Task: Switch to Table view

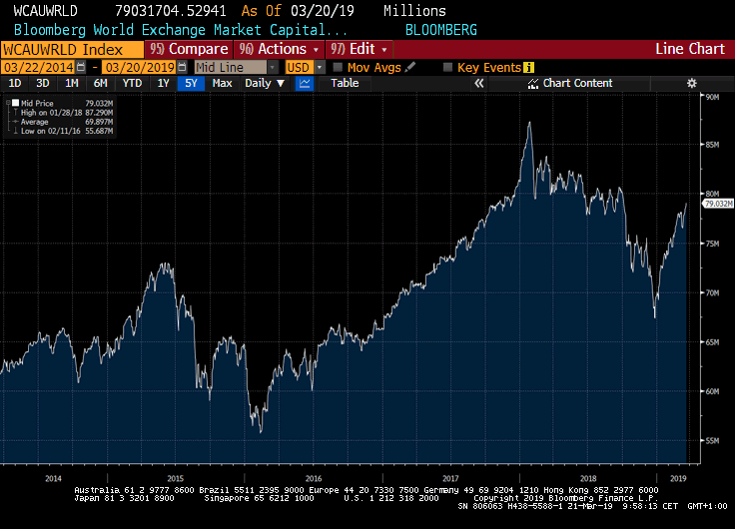Action: (x=345, y=84)
